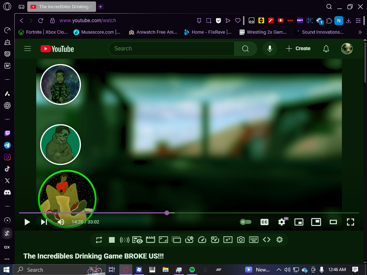
Task: Switch to The Incredibles Drinking Game tab
Action: 62,7
